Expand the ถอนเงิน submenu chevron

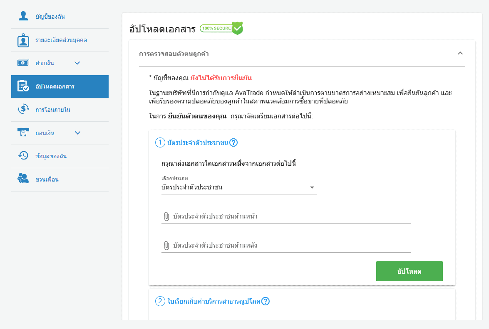78,133
